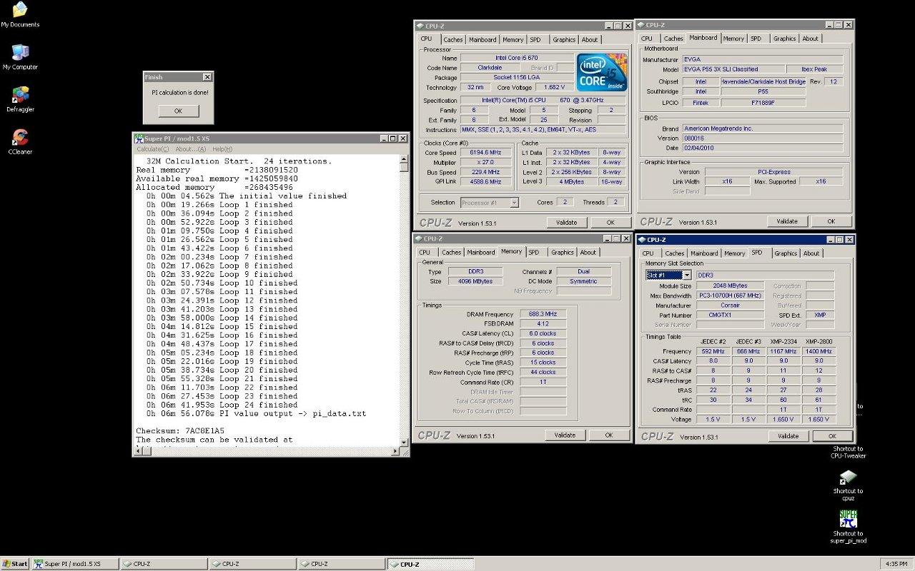Screen dimensions: 915x571
Task: Click Validate in the Memory window
Action: point(565,435)
